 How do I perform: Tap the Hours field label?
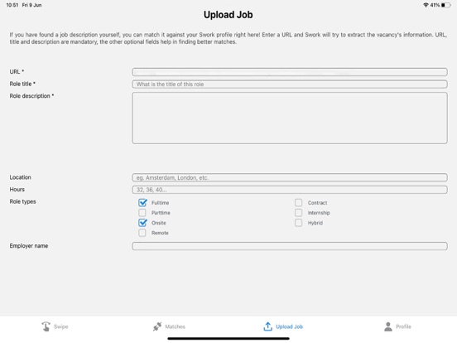tap(17, 190)
